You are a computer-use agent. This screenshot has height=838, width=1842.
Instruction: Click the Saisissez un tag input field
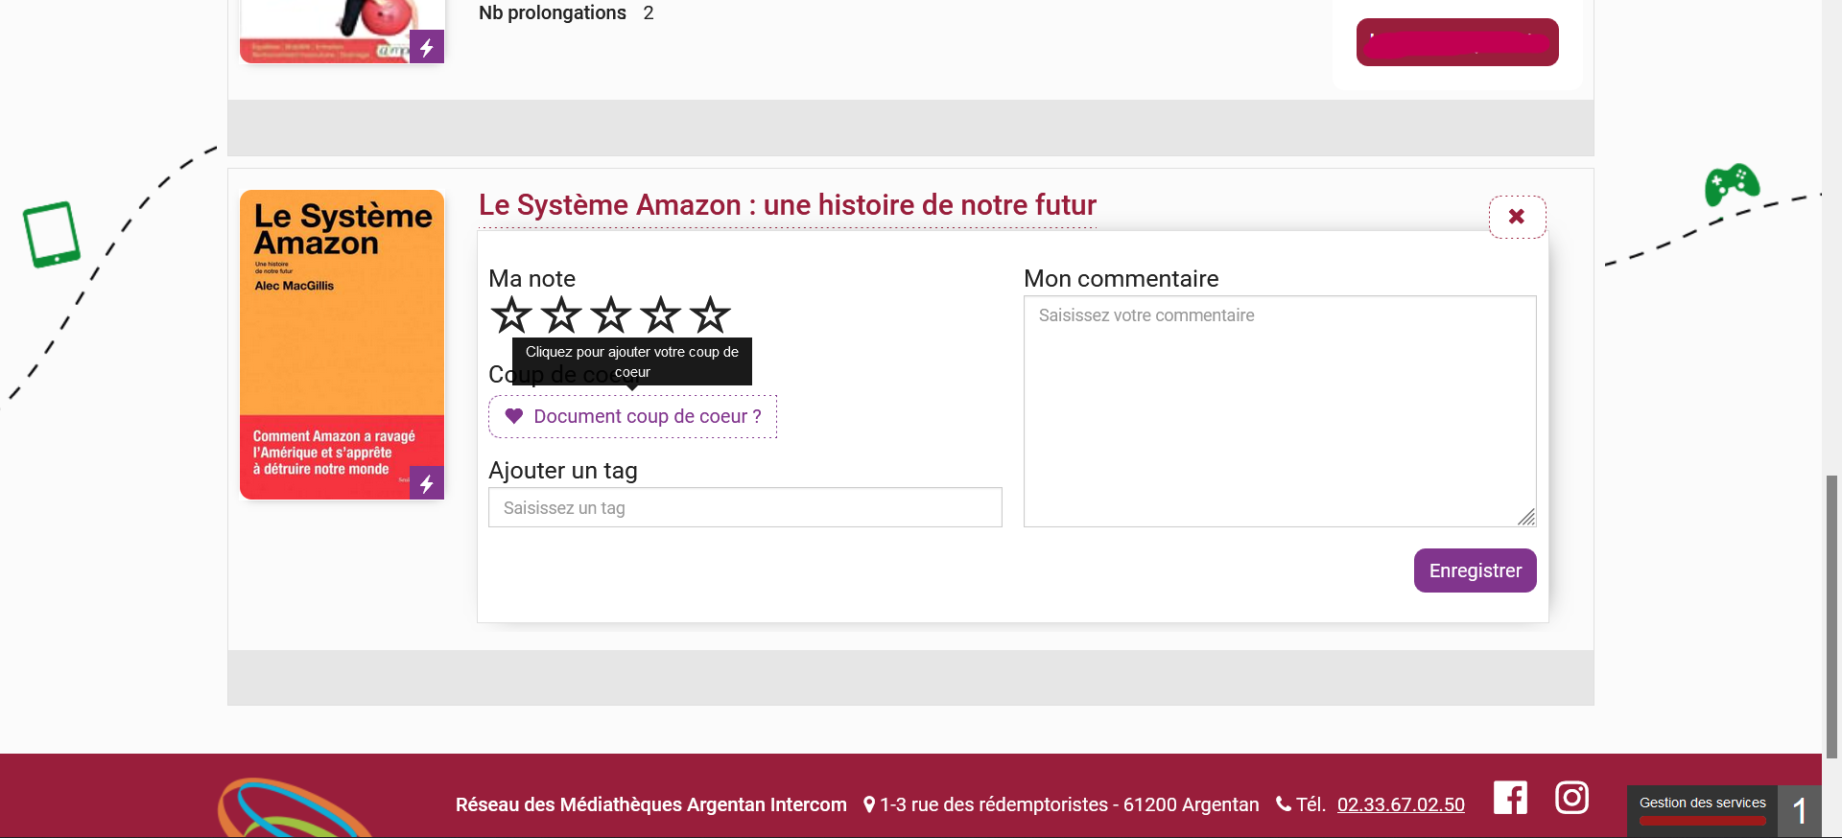(x=745, y=507)
